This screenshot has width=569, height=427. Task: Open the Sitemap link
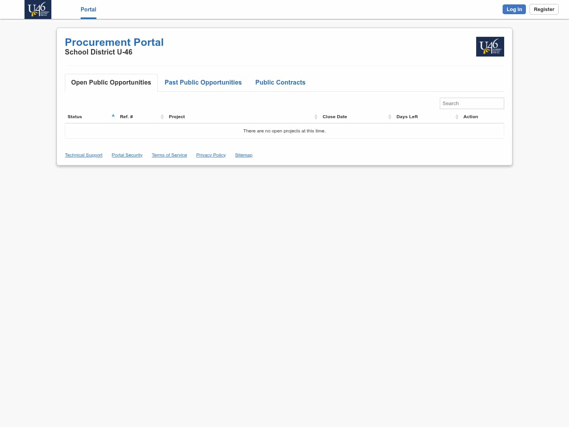click(243, 155)
